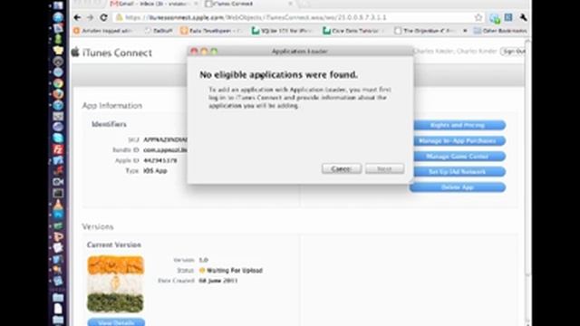Image resolution: width=580 pixels, height=326 pixels.
Task: Click the No eligible applications were found heading
Action: (x=278, y=74)
